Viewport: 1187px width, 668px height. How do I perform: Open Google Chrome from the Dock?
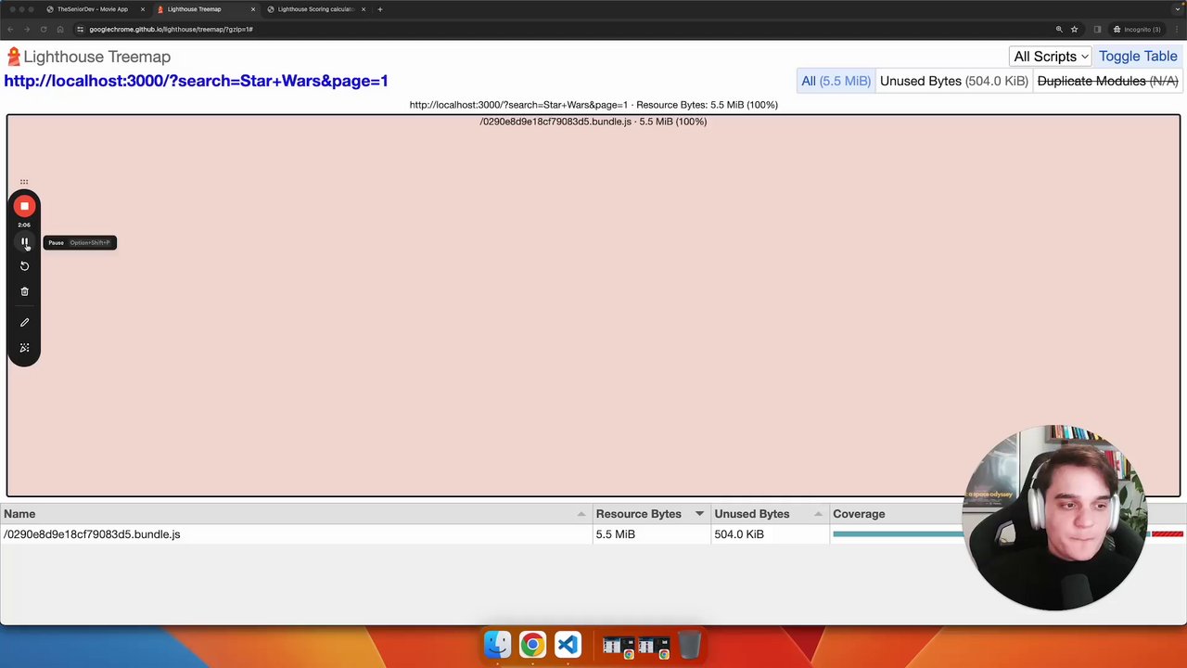pyautogui.click(x=532, y=644)
